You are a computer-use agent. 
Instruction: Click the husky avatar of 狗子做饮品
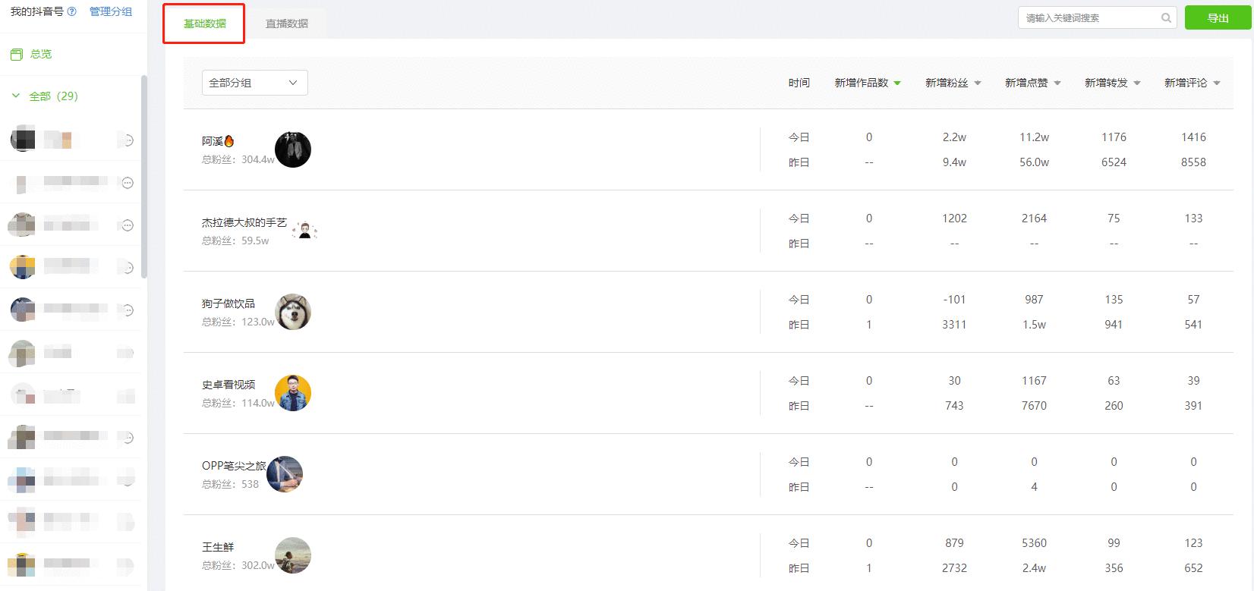point(293,312)
